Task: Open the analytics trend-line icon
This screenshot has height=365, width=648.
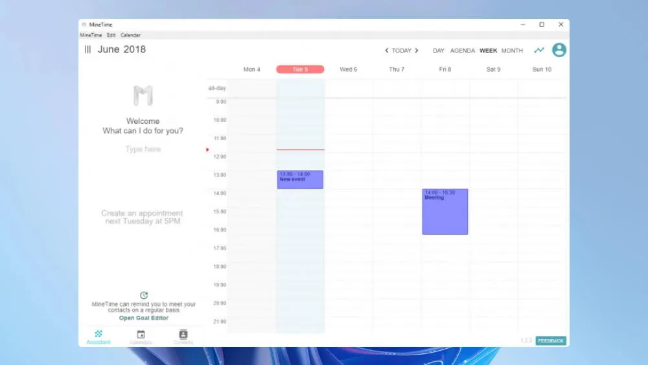Action: point(539,50)
